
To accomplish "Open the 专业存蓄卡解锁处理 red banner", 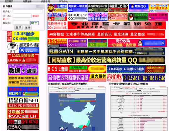I will (117, 26).
